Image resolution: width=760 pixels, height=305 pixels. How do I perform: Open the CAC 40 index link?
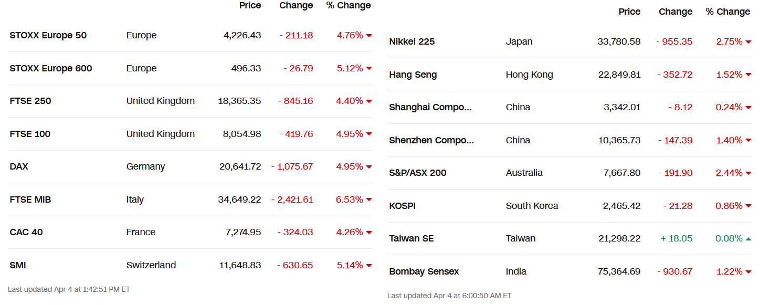[26, 232]
